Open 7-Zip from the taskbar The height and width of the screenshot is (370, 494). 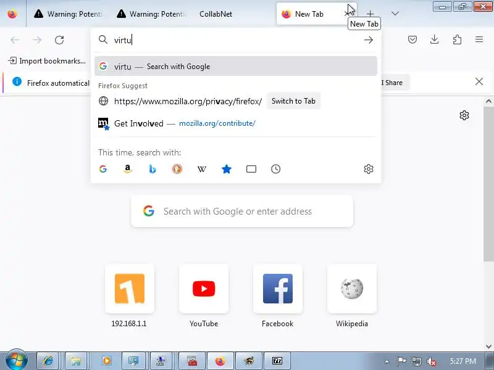click(x=277, y=361)
